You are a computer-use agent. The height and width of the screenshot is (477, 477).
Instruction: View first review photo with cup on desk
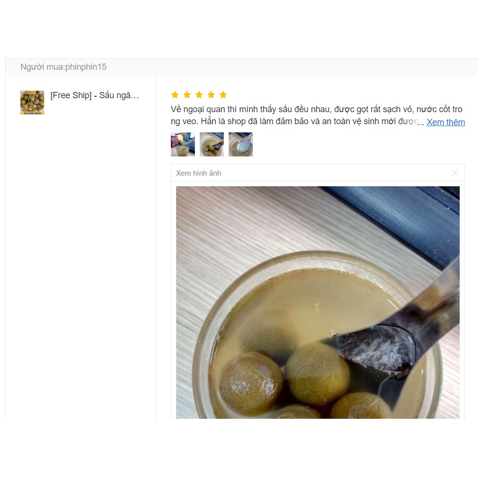click(x=183, y=144)
